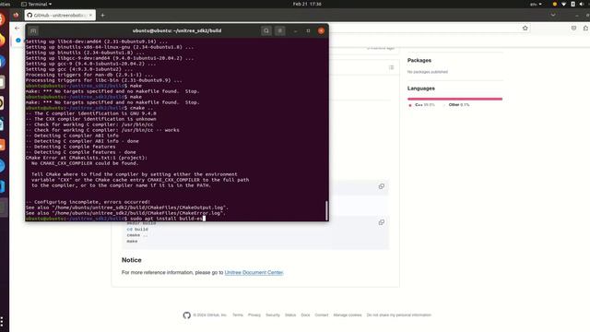The width and height of the screenshot is (590, 332).
Task: Click the Languages bar showing C++ share
Action: [x=454, y=99]
